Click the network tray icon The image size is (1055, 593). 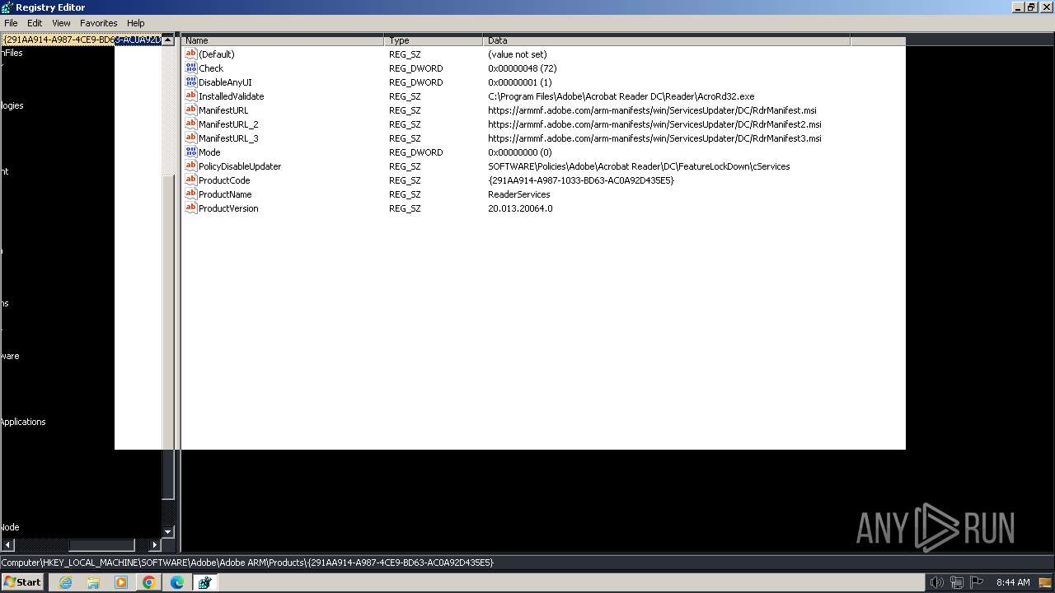point(957,582)
